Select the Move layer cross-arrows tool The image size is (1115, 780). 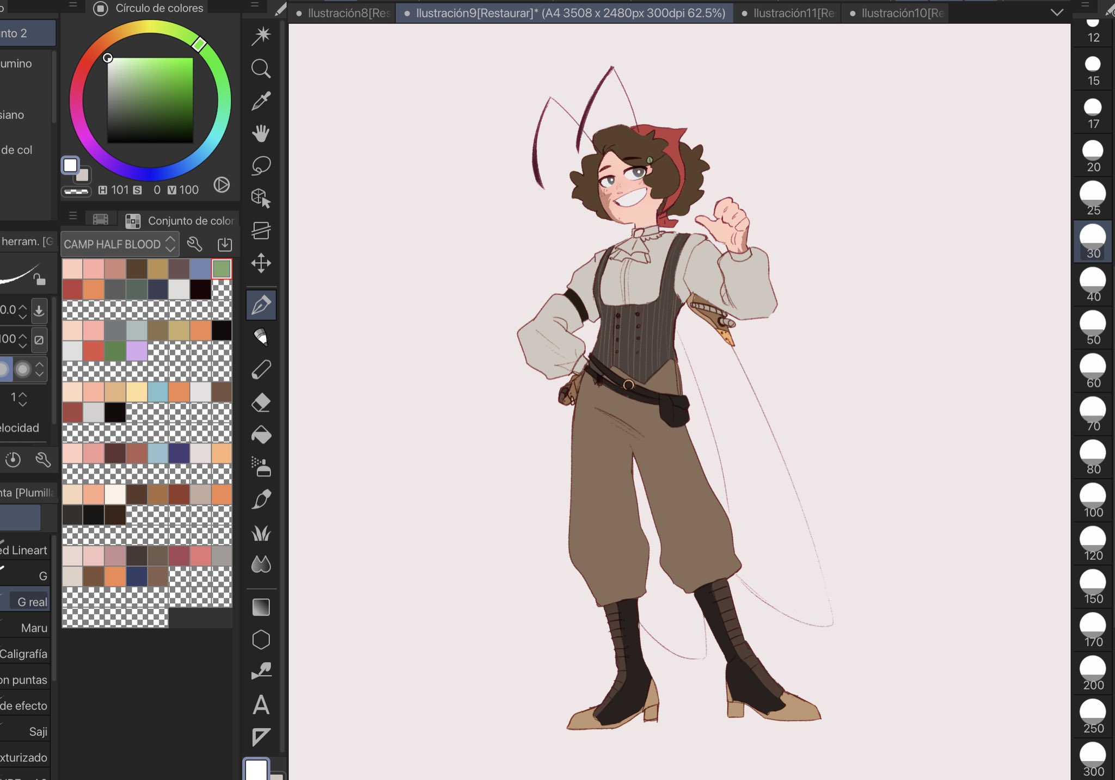(x=261, y=263)
